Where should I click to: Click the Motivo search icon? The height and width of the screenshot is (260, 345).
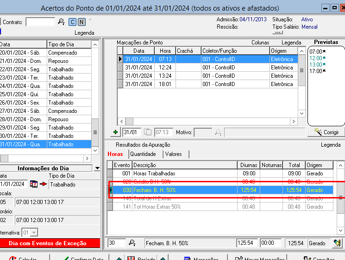(x=218, y=132)
